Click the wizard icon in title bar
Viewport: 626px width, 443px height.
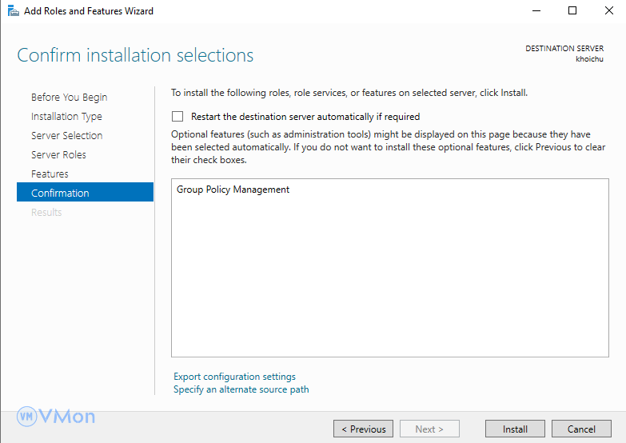pos(11,11)
